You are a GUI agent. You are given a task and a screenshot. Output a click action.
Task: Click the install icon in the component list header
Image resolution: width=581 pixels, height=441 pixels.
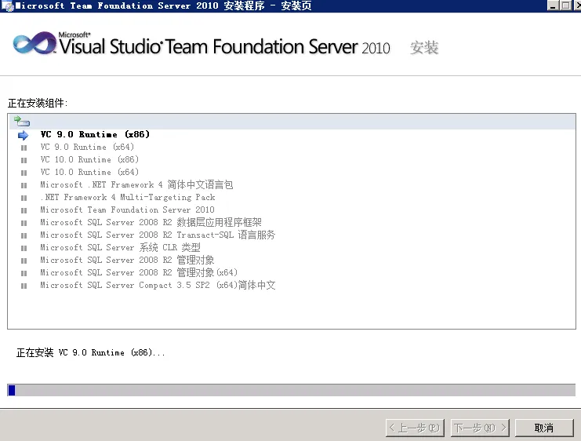(21, 121)
